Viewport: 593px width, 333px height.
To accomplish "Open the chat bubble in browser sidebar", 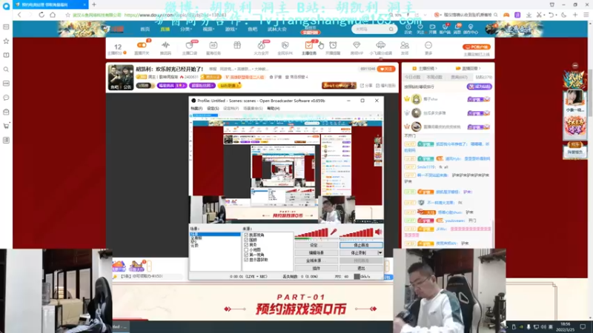I will click(6, 98).
